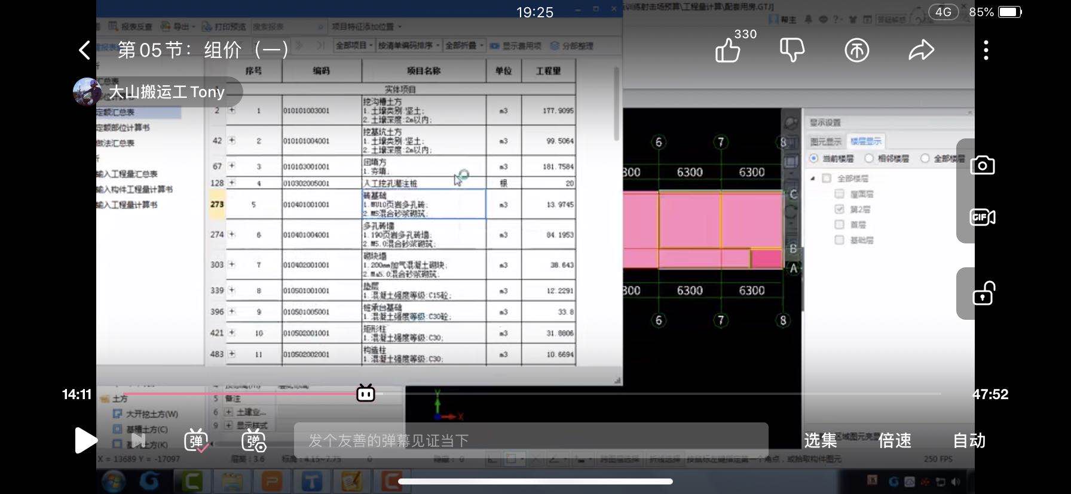Click the report table's vertical scrollbar
This screenshot has height=494, width=1071.
[x=616, y=104]
